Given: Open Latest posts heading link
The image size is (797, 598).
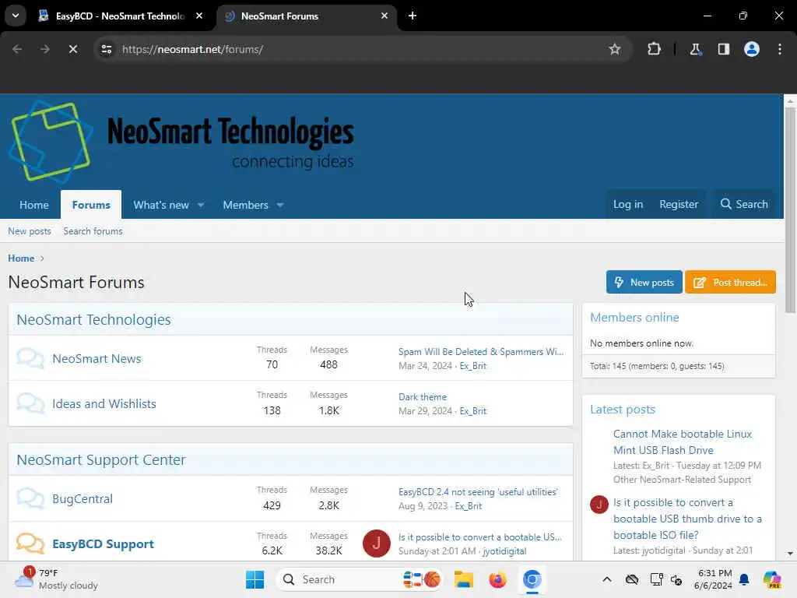Looking at the screenshot, I should [x=623, y=410].
